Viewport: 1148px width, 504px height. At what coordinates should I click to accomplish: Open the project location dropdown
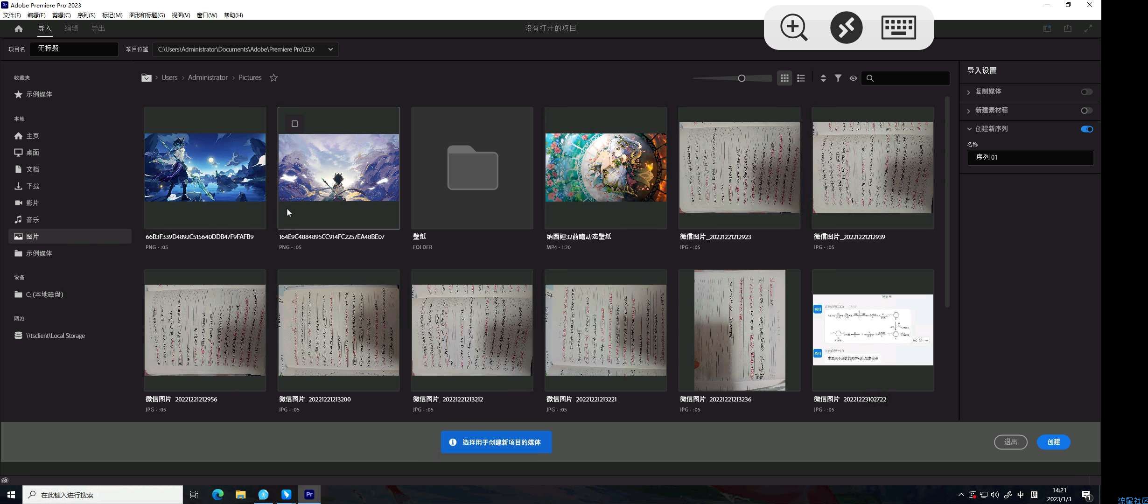(x=330, y=49)
